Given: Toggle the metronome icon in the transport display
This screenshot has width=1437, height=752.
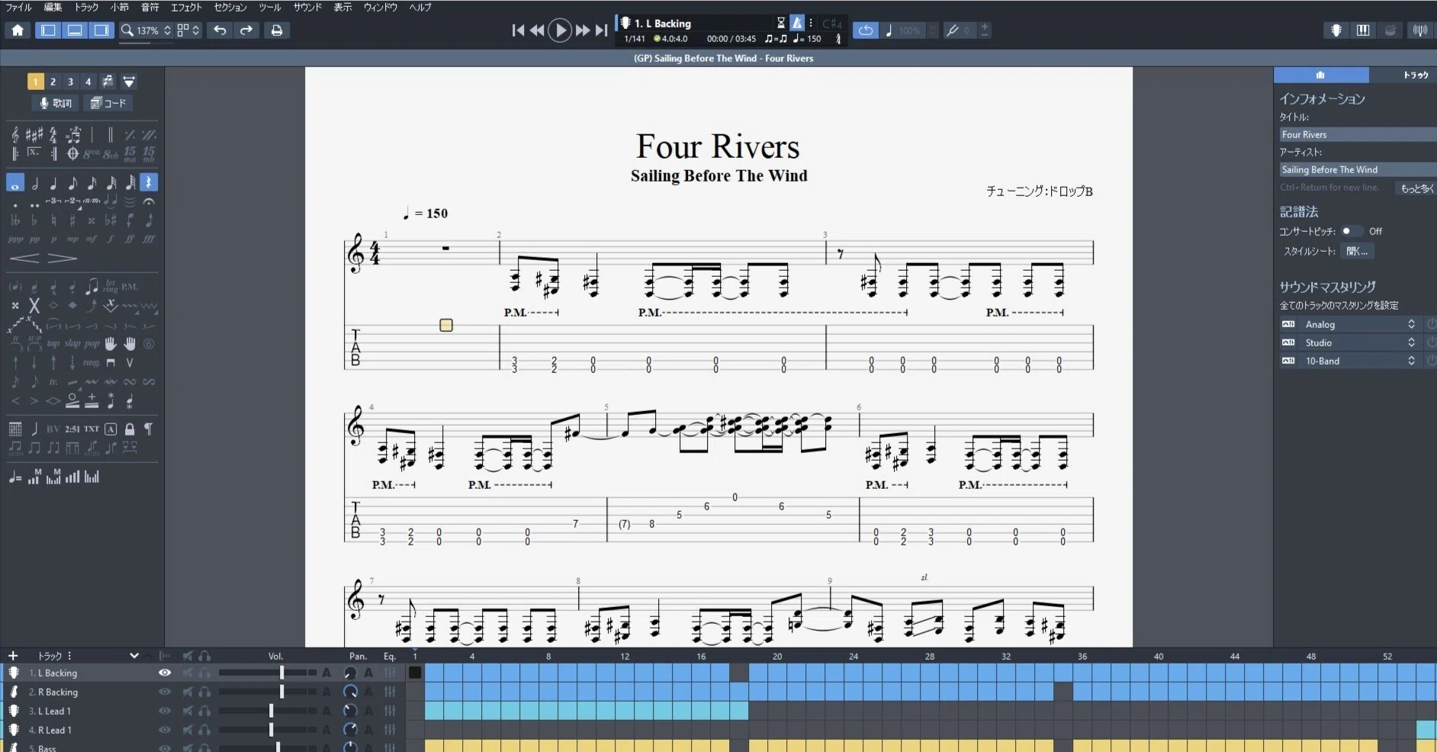Looking at the screenshot, I should click(797, 23).
